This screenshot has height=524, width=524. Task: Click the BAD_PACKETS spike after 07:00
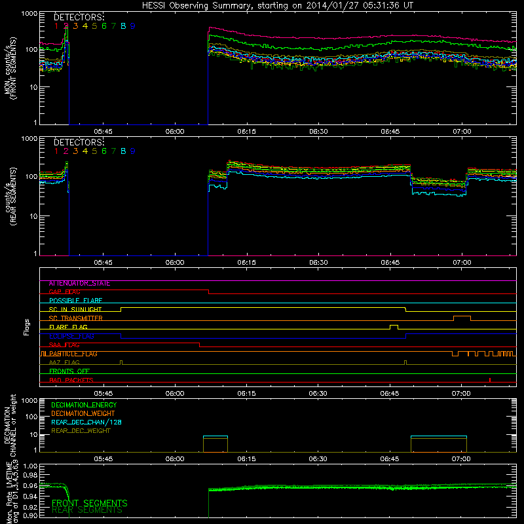click(x=490, y=380)
